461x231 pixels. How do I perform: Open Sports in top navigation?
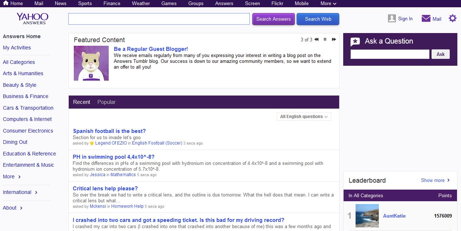tap(85, 3)
